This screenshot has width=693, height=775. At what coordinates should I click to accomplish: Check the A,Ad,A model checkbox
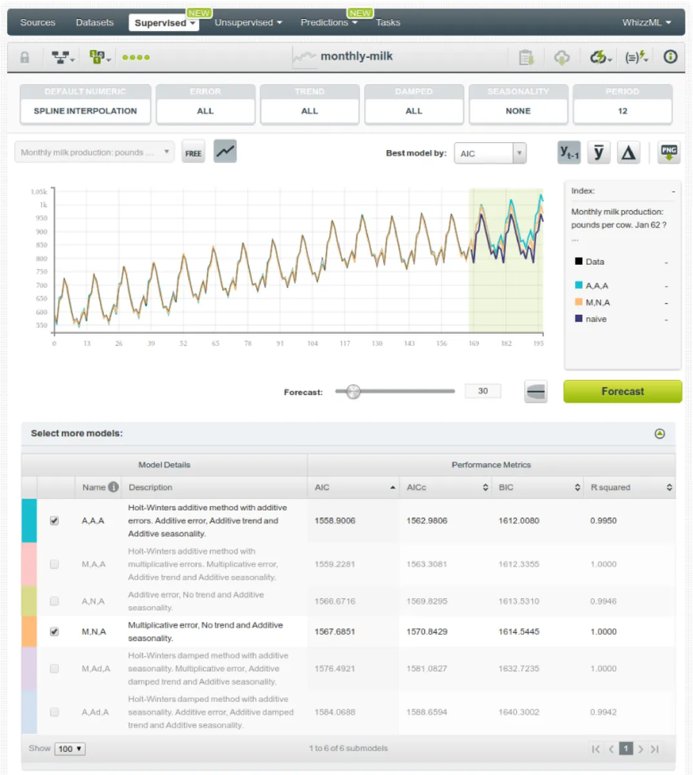[54, 712]
